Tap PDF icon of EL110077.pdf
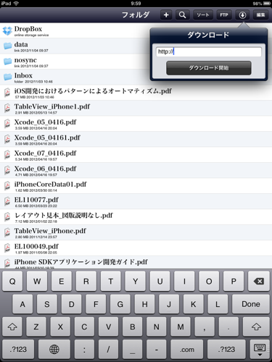The height and width of the screenshot is (362, 272). click(x=7, y=201)
